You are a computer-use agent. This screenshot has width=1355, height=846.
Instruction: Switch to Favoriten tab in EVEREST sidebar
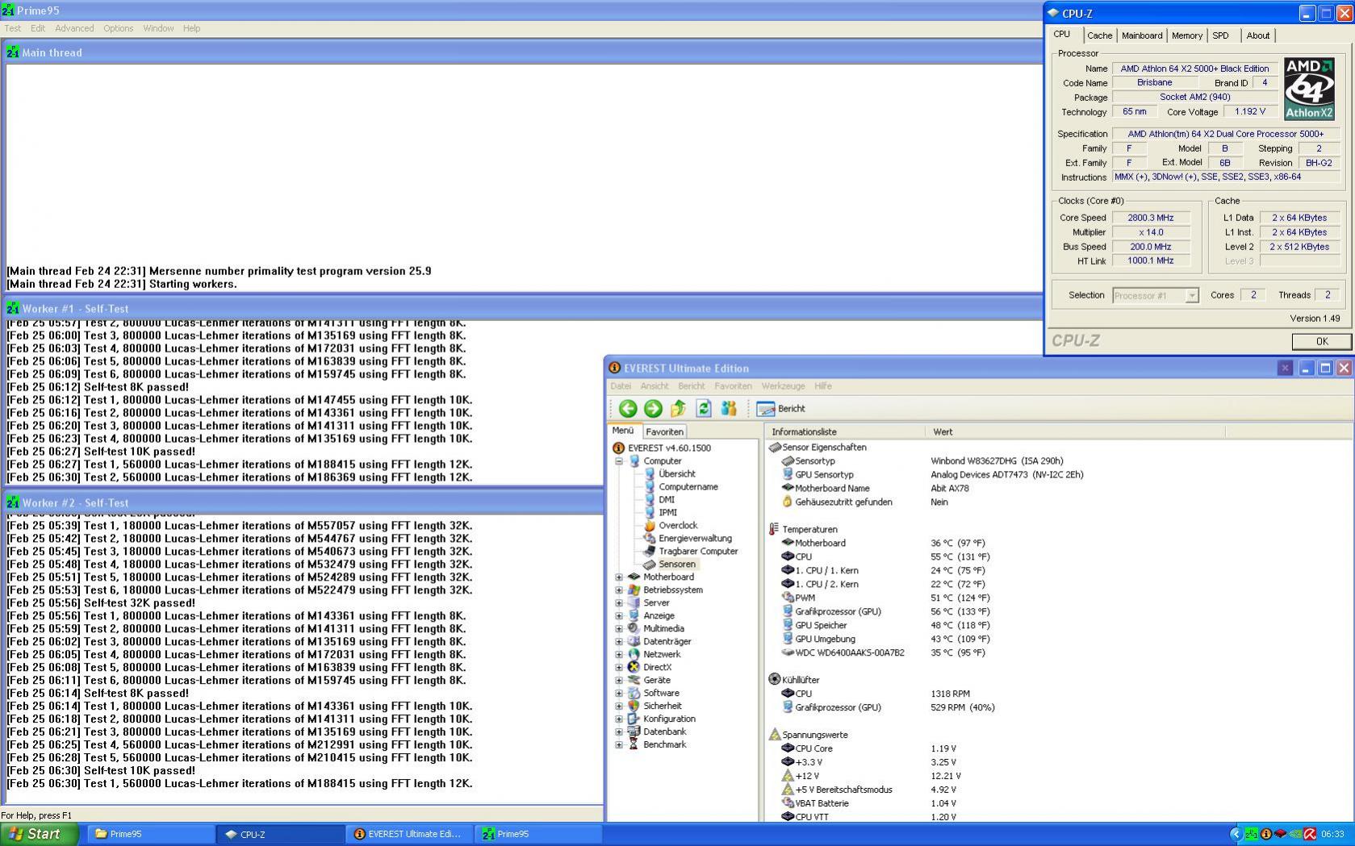point(664,431)
